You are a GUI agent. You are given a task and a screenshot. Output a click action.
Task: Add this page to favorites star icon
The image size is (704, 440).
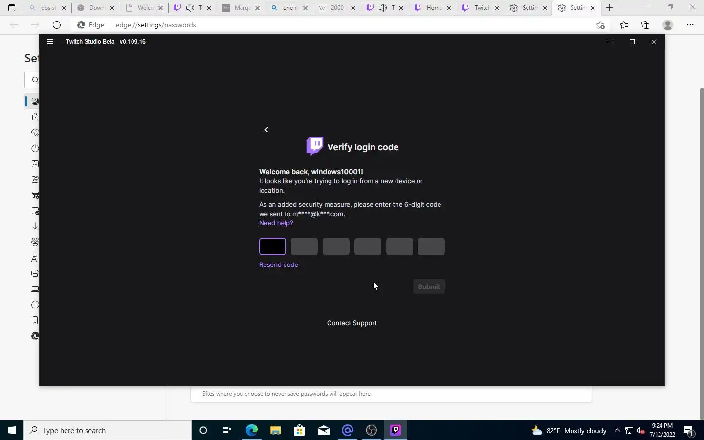(600, 25)
